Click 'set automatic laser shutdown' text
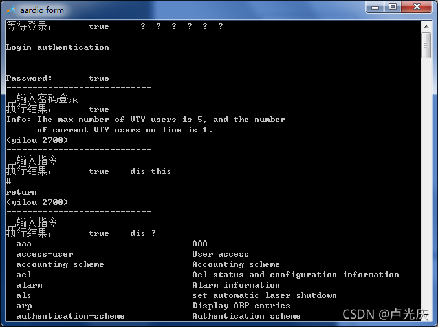 (x=265, y=295)
